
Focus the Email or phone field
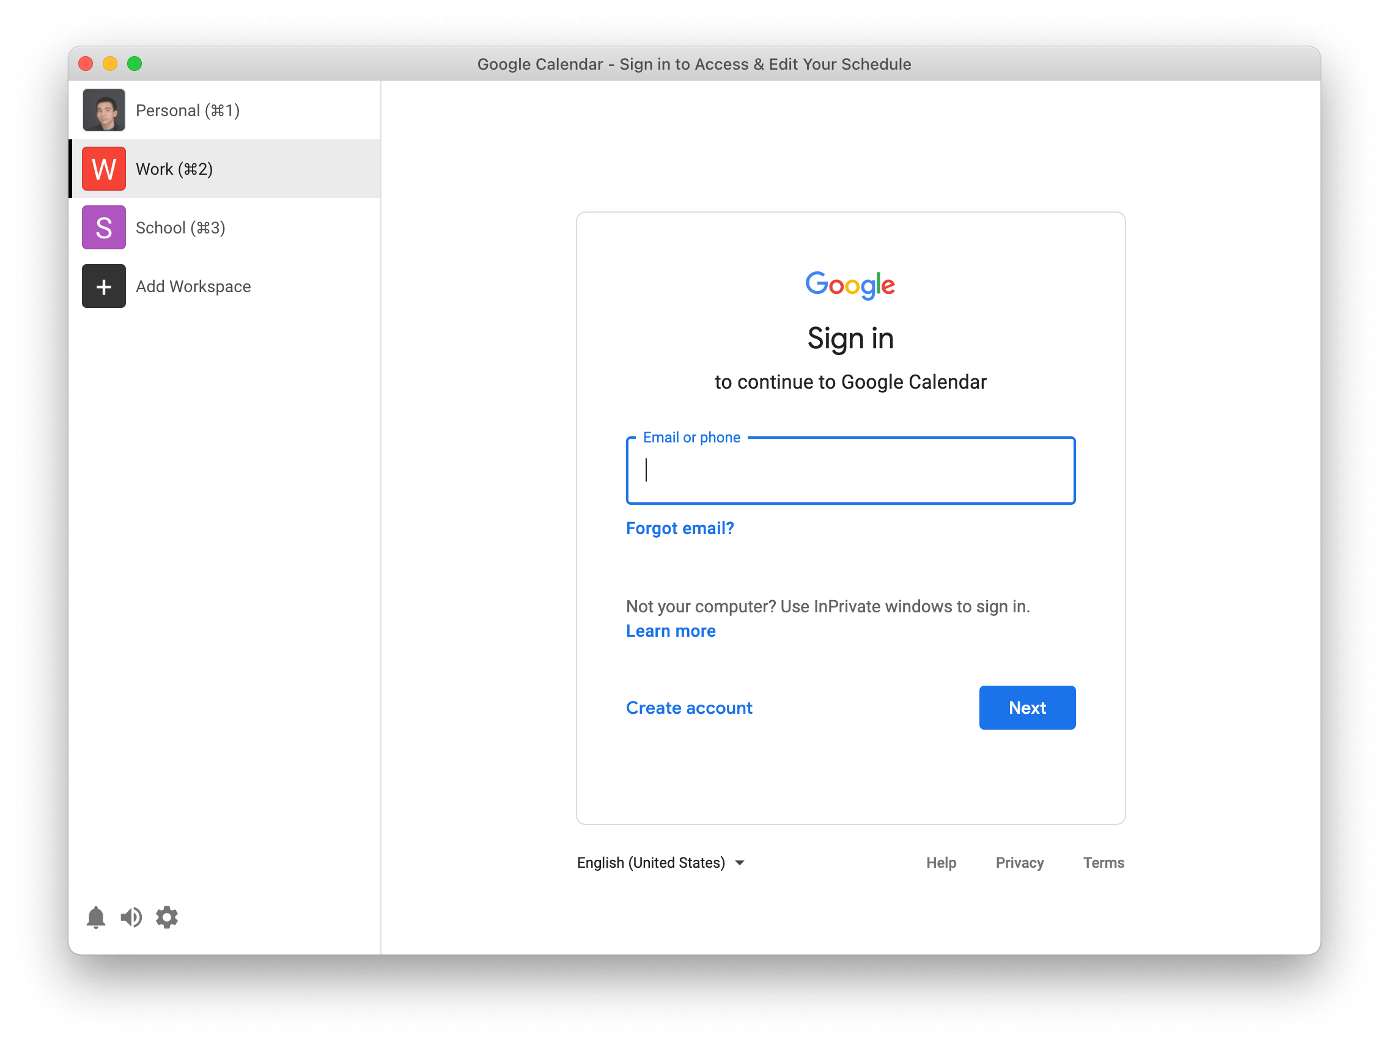tap(850, 470)
